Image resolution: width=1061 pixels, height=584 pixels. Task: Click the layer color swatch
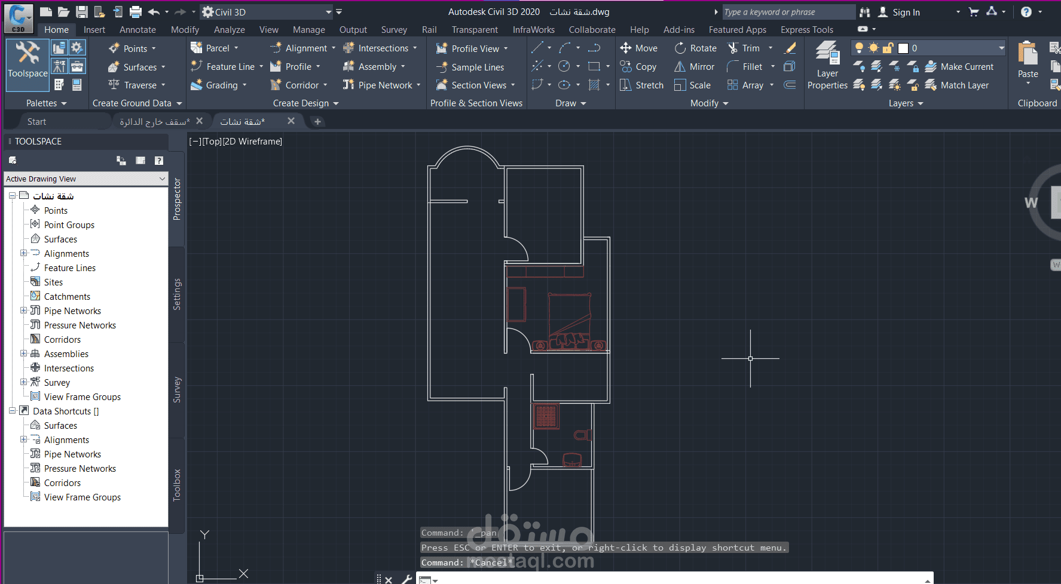coord(903,48)
